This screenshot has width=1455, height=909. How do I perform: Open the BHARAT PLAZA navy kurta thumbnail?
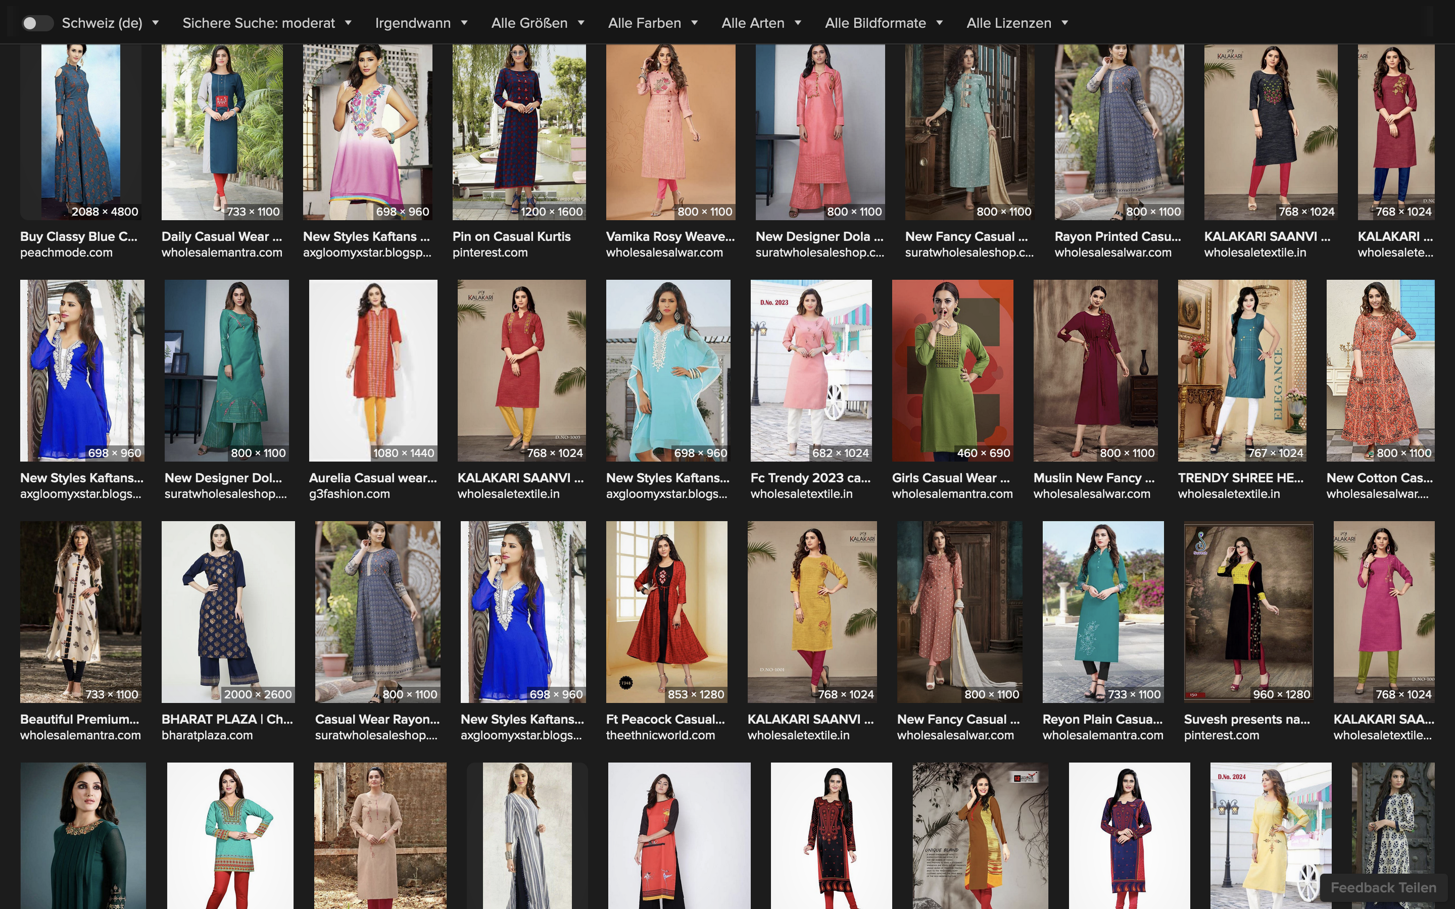point(228,612)
